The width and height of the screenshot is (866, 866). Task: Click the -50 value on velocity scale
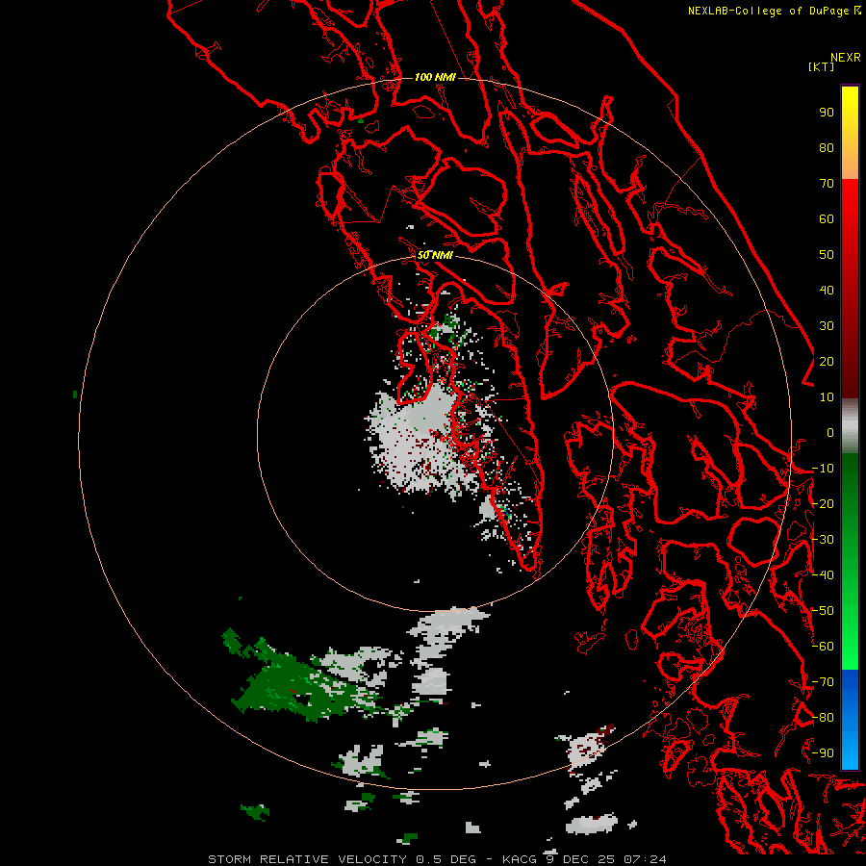[x=823, y=611]
